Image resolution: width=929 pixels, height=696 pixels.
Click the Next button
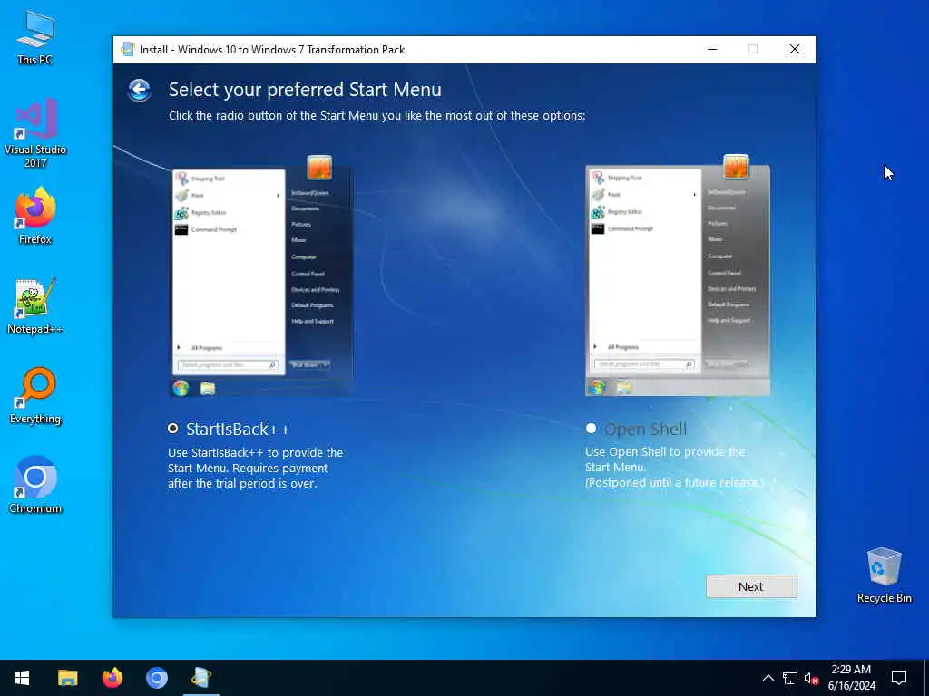[x=750, y=586]
